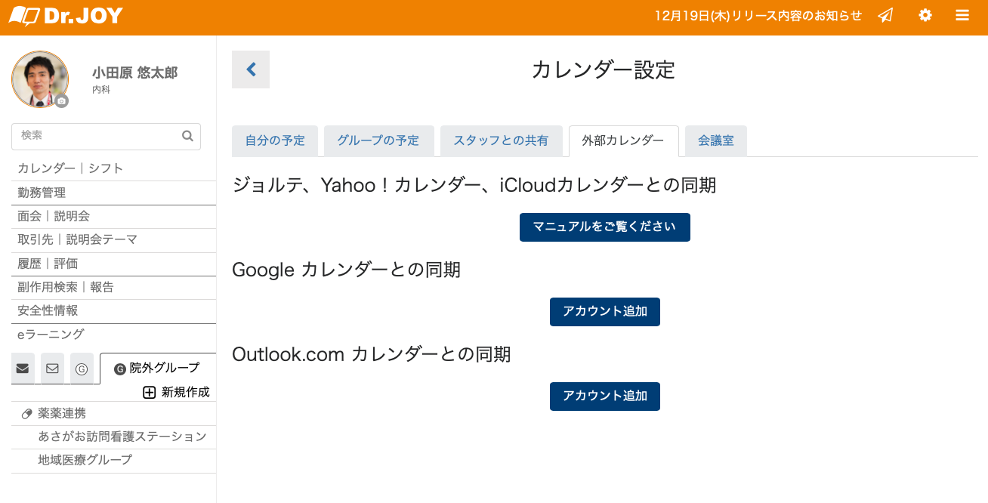Open 取引先｜説明会テーマ in the sidebar
988x503 pixels.
click(x=113, y=240)
